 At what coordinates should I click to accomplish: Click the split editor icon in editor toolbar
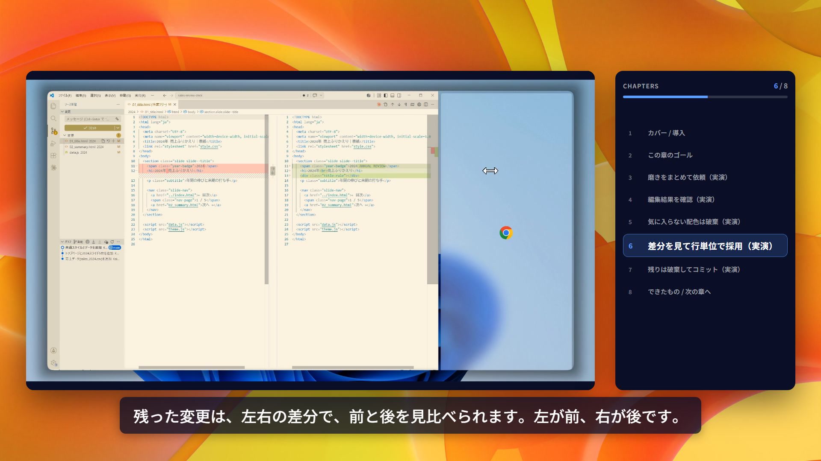(x=426, y=104)
